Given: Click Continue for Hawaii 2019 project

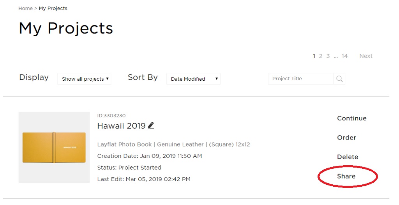Looking at the screenshot, I should click(x=352, y=118).
